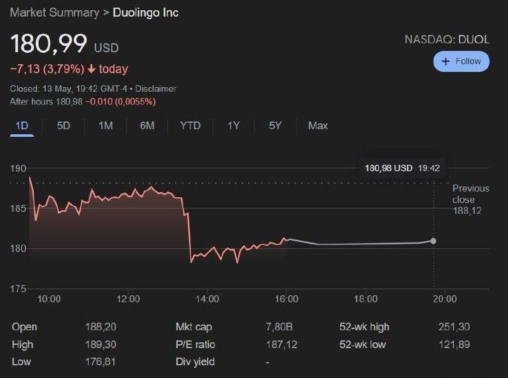This screenshot has height=378, width=508.
Task: Select the 1D time range tab
Action: coord(22,125)
